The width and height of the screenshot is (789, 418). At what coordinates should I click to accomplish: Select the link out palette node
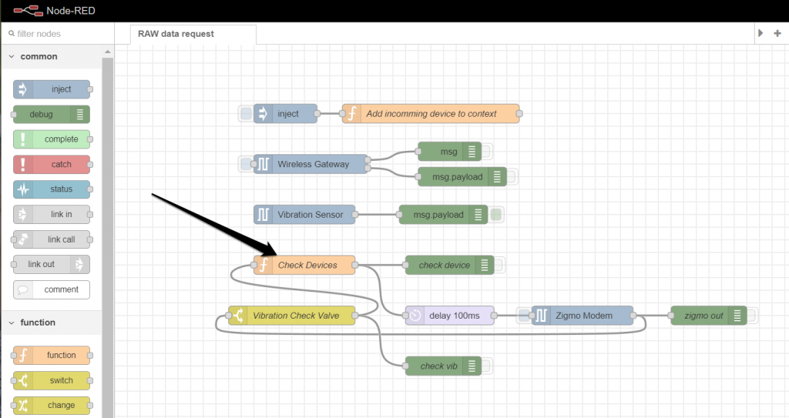click(52, 264)
